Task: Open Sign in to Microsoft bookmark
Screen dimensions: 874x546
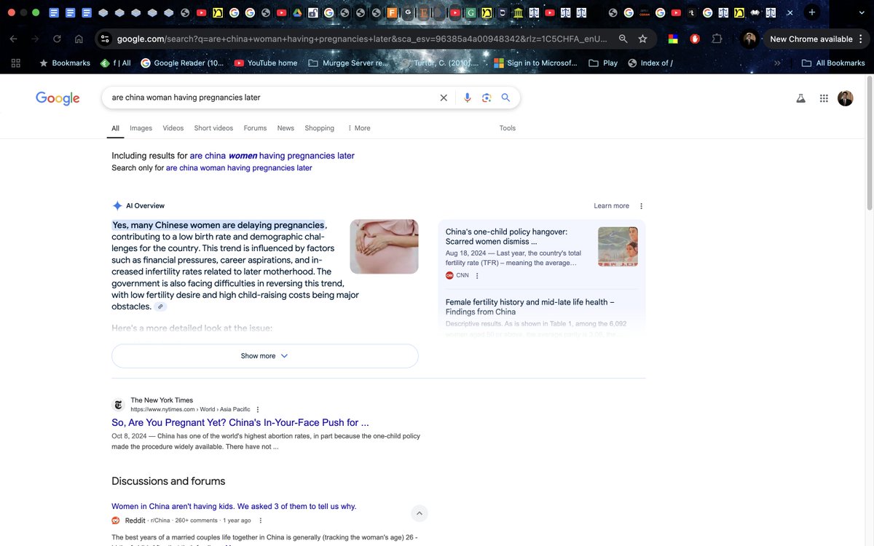Action: (x=535, y=63)
